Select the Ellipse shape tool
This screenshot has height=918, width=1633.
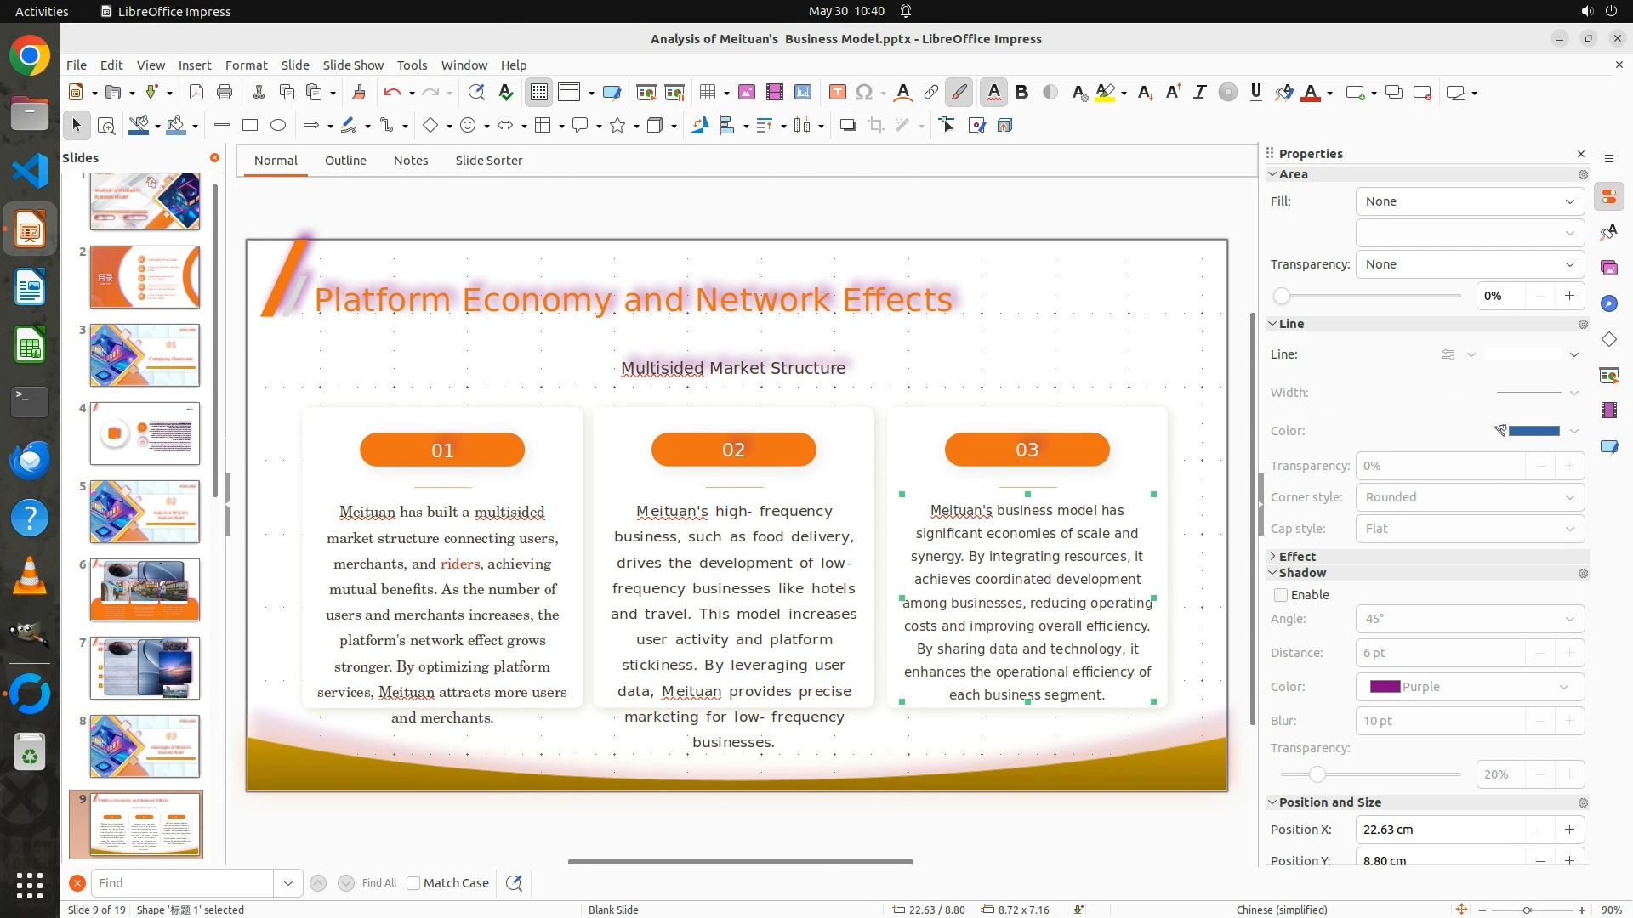pos(278,126)
